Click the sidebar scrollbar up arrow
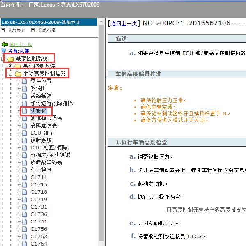The width and height of the screenshot is (246, 246). (x=101, y=22)
